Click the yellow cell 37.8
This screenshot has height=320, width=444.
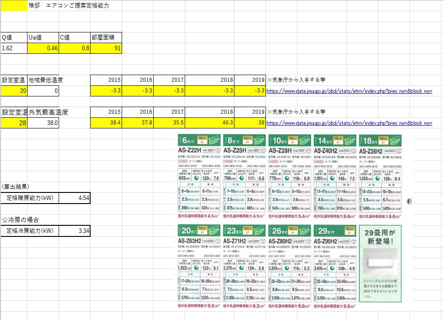coord(138,123)
